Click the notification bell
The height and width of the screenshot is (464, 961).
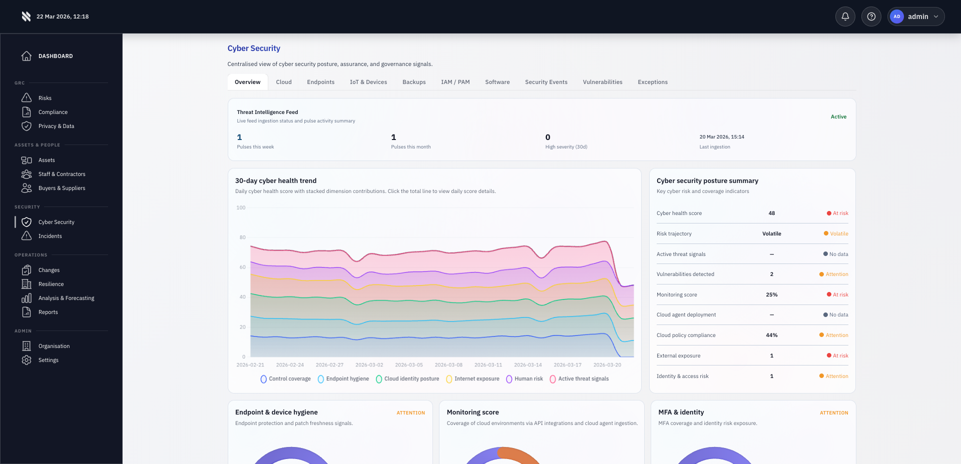845,16
